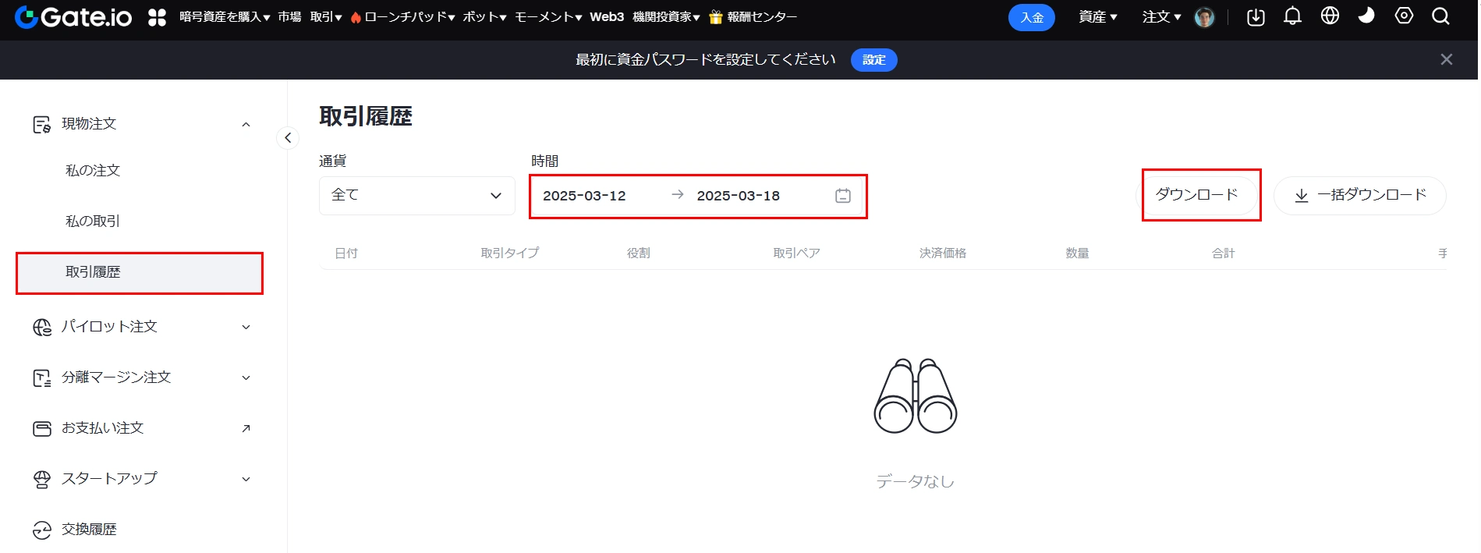Click the 分離マージン注文 icon

(x=41, y=378)
